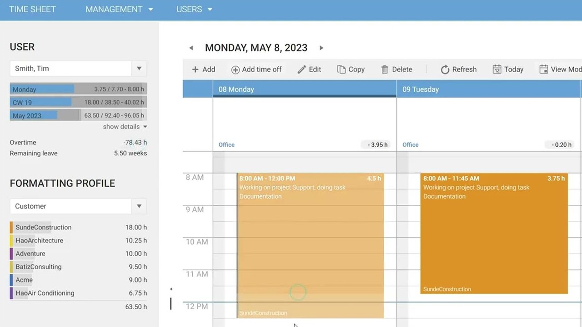The height and width of the screenshot is (327, 582).
Task: Click the 12 PM time label
Action: (x=197, y=306)
